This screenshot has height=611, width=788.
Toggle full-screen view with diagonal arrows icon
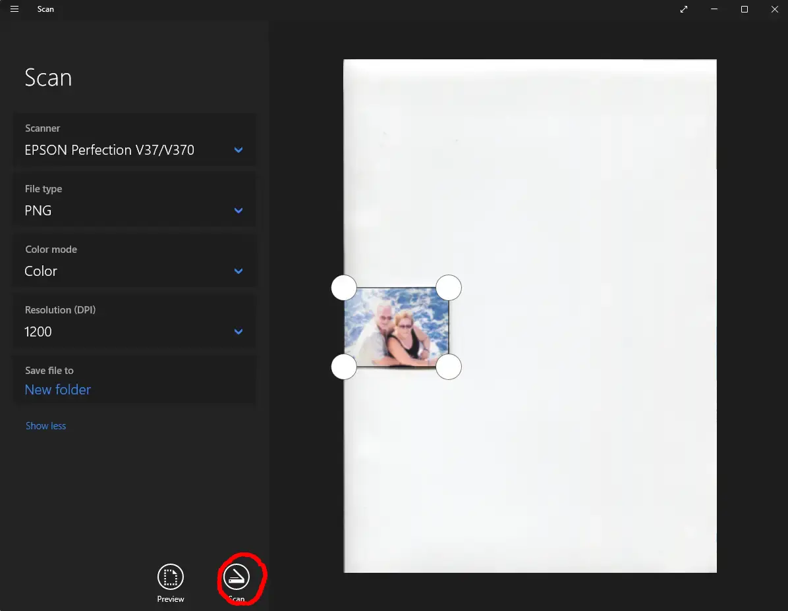(x=684, y=9)
